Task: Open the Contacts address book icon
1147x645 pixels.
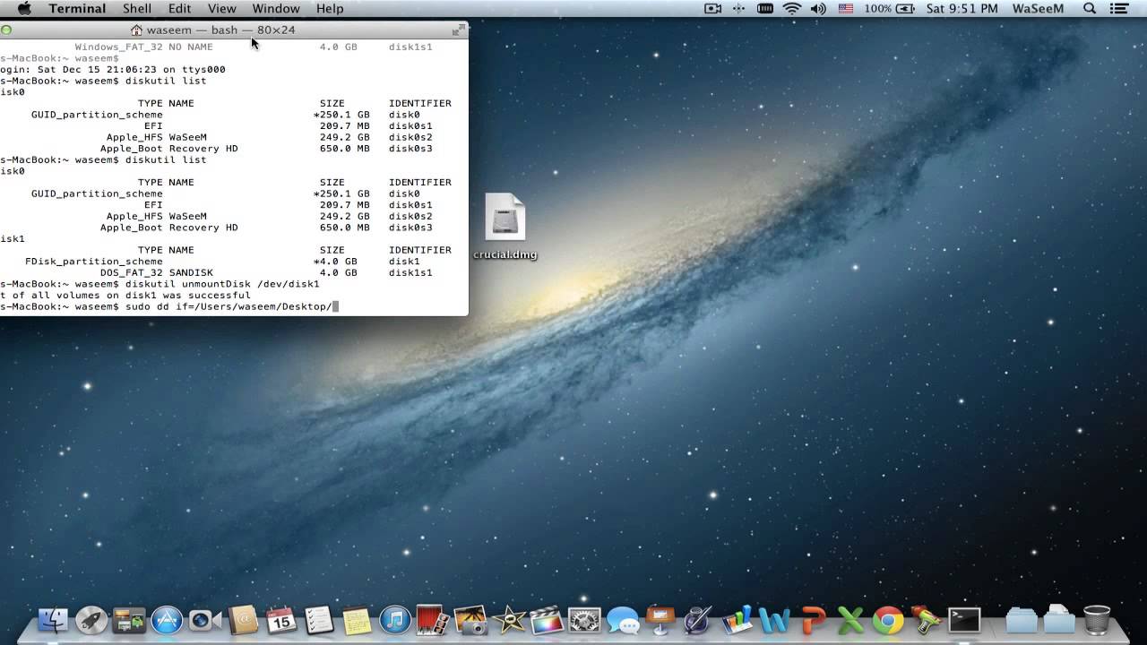Action: coord(243,619)
